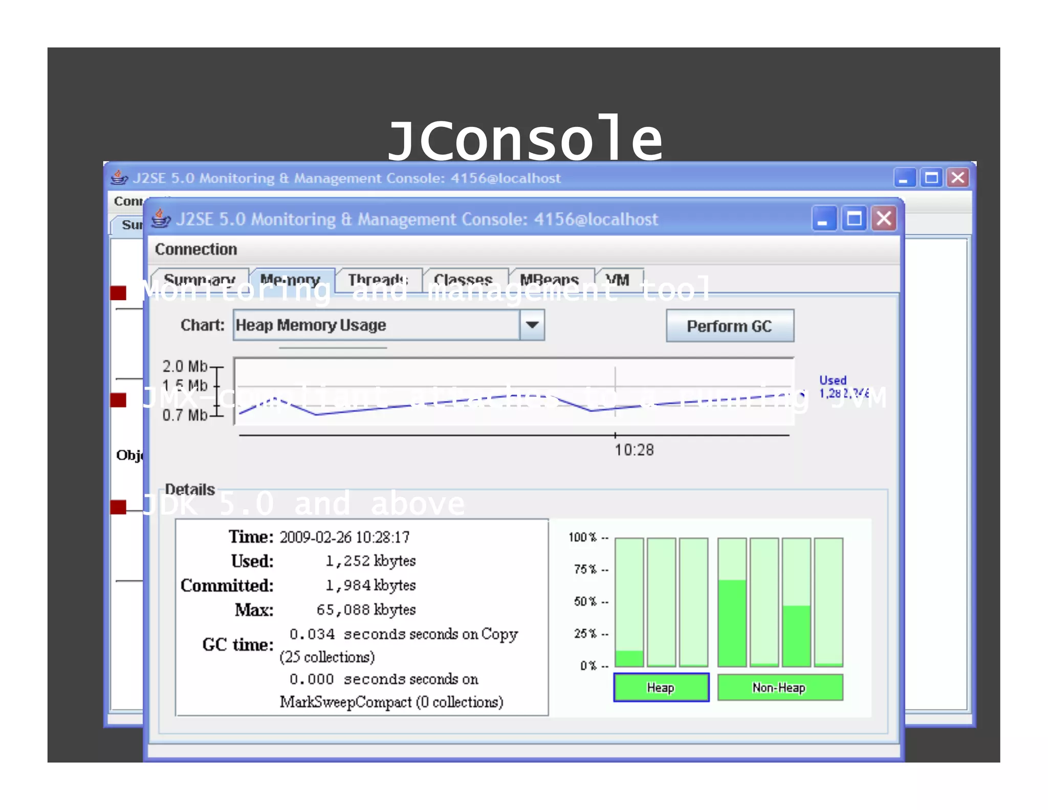Click the 0.7 Mb axis label
Image resolution: width=1048 pixels, height=810 pixels.
click(x=185, y=415)
